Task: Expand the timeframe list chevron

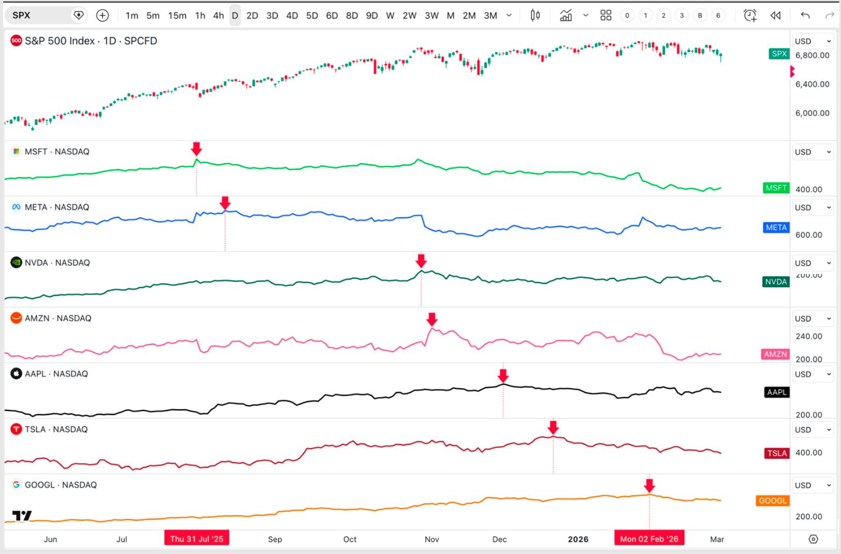Action: click(x=509, y=15)
